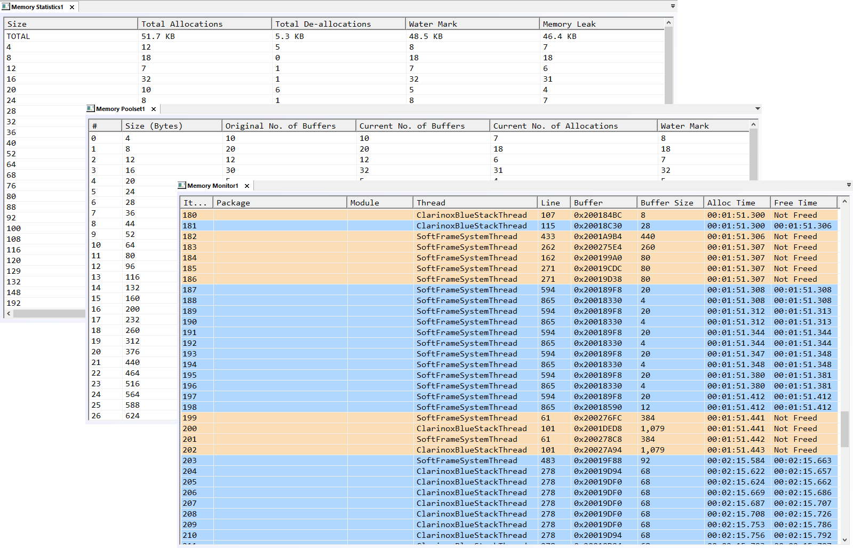Sort by Original No. of Buffers header
This screenshot has width=853, height=548.
(x=289, y=126)
